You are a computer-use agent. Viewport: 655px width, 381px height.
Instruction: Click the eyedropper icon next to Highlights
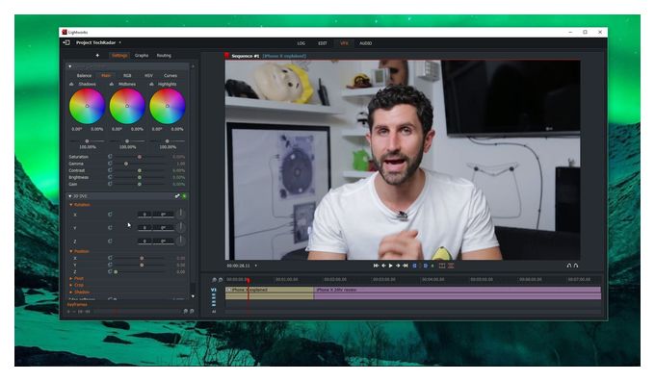point(151,85)
